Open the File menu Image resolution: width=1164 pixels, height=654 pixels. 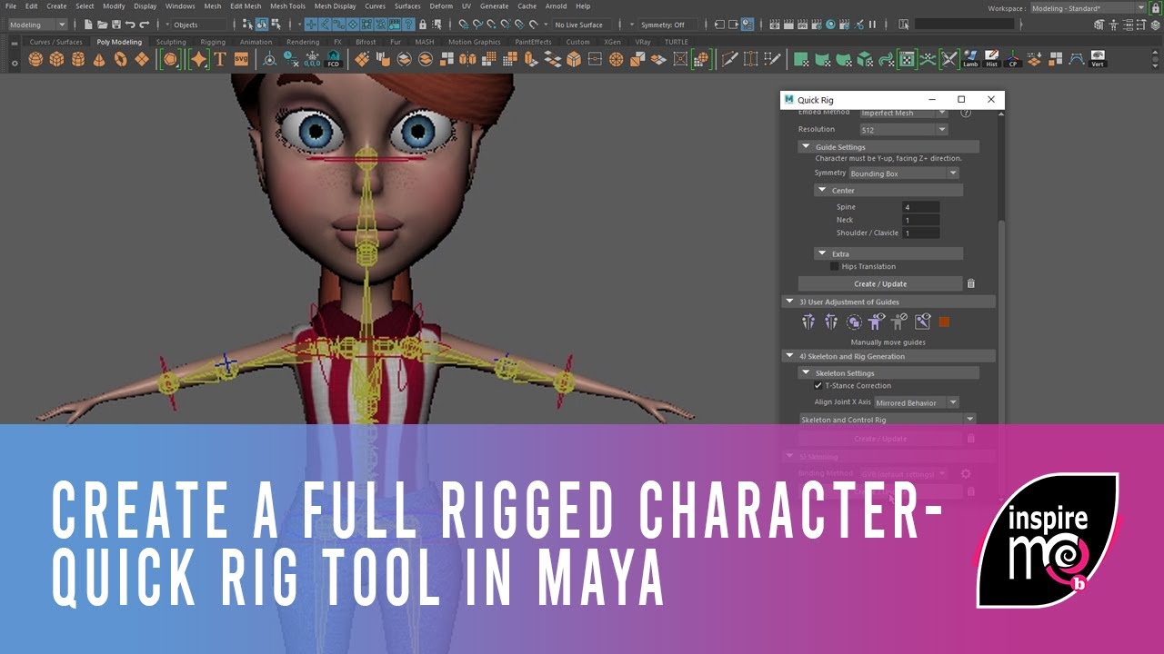[11, 6]
